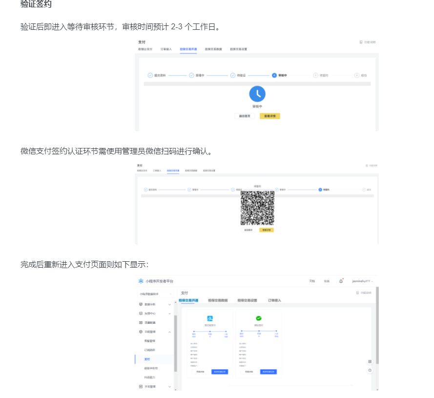Click yellow 查看详情 button below the clock icon
The width and height of the screenshot is (434, 398).
click(270, 116)
